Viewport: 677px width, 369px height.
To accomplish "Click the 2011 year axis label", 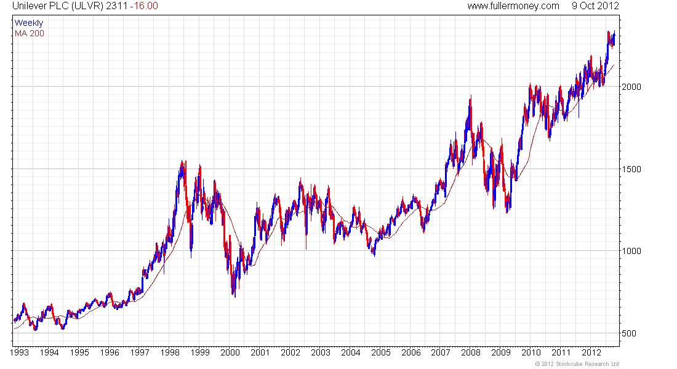I will (x=561, y=352).
